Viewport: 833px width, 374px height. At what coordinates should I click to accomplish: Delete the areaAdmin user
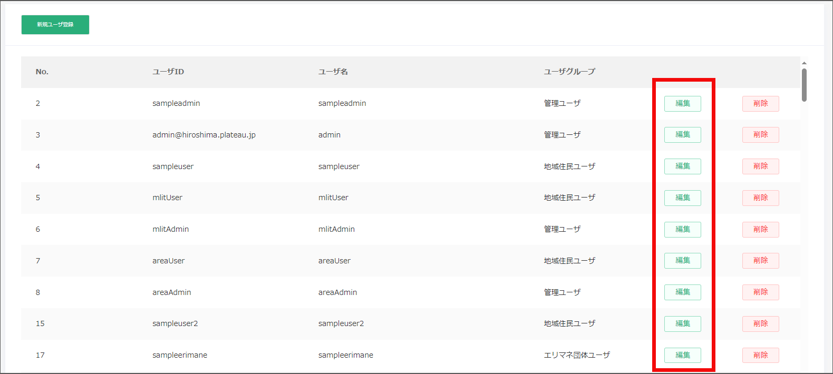[760, 292]
